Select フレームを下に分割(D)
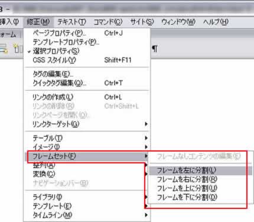254x222 pixels. coord(200,197)
